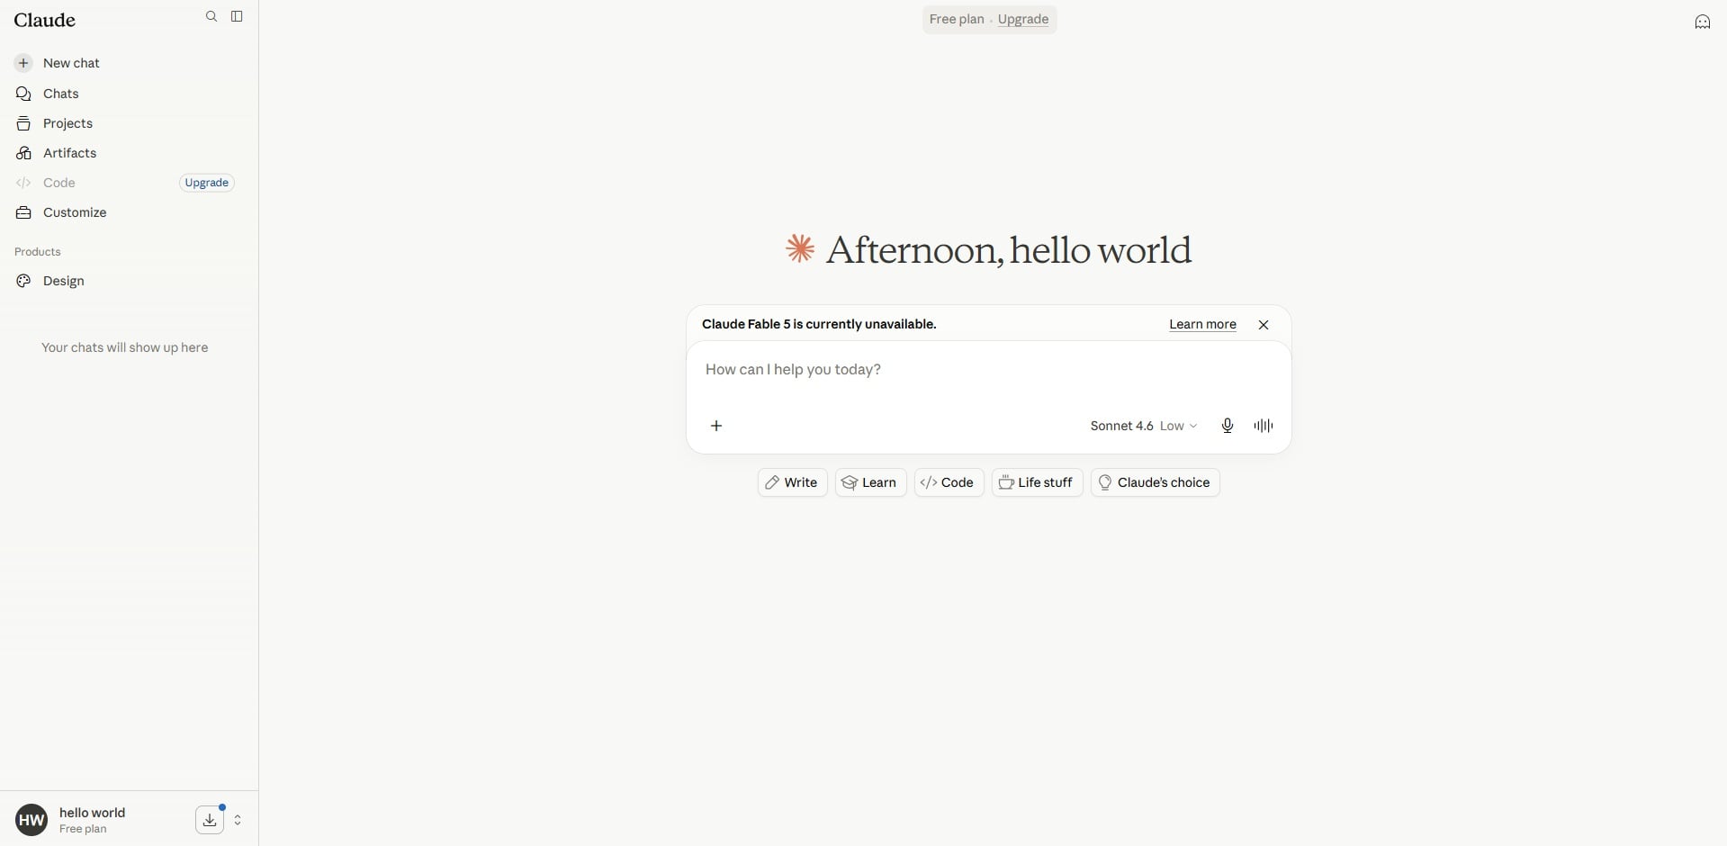Select the Code suggestion chip
Viewport: 1727px width, 846px height.
(x=949, y=482)
